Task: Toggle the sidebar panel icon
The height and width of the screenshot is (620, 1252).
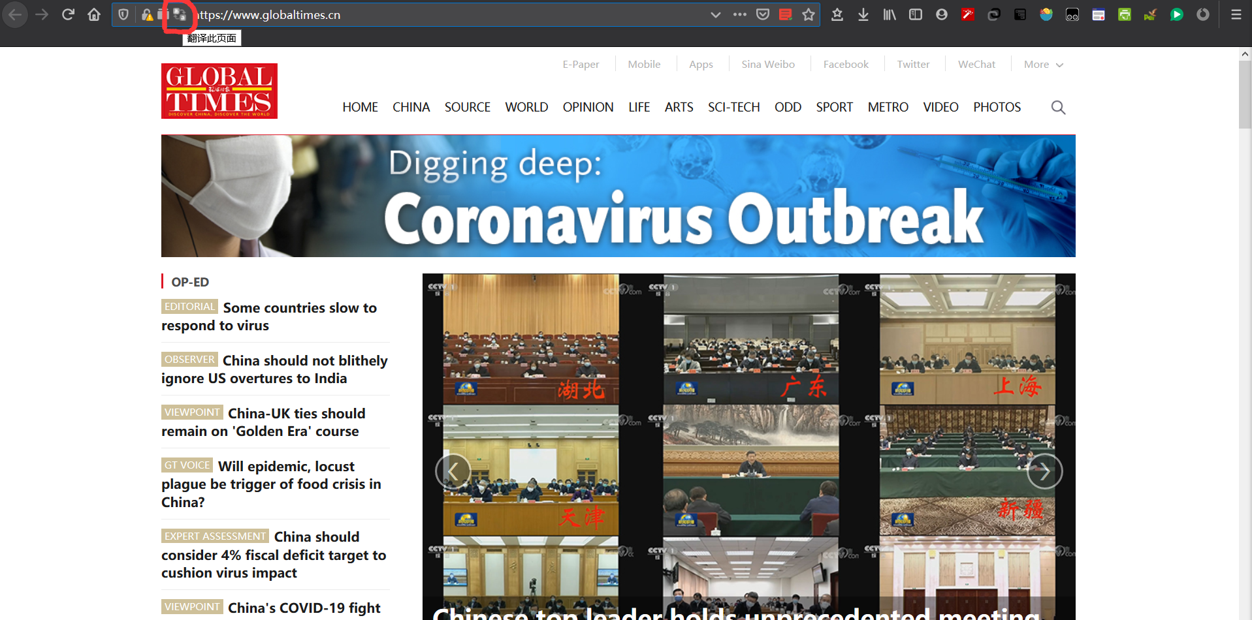Action: (x=916, y=14)
